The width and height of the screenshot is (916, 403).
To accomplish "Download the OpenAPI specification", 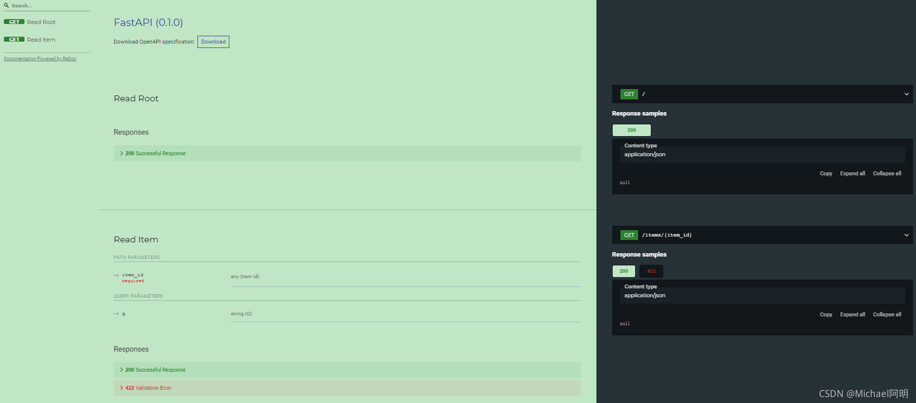I will coord(213,42).
